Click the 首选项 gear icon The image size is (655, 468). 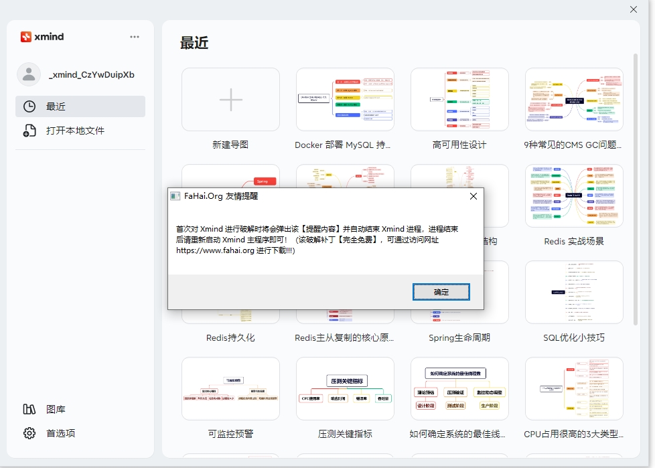(29, 433)
